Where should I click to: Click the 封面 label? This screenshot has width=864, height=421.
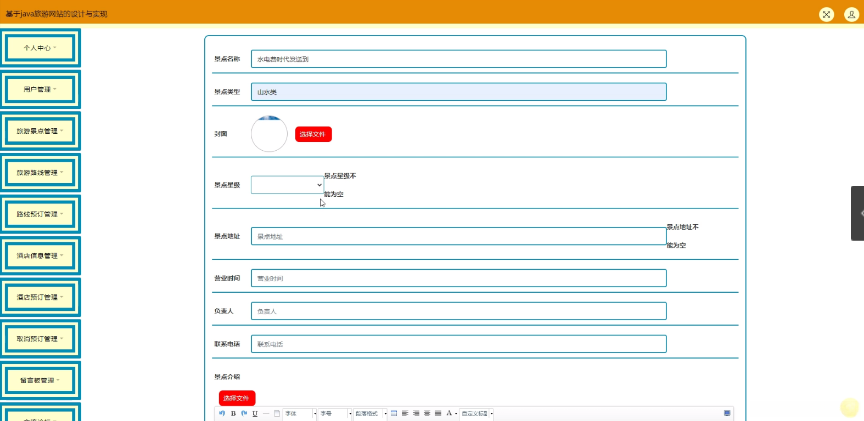221,134
